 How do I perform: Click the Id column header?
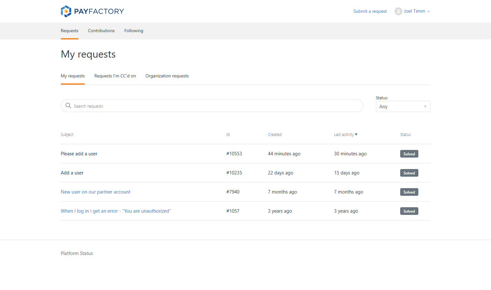coord(228,135)
